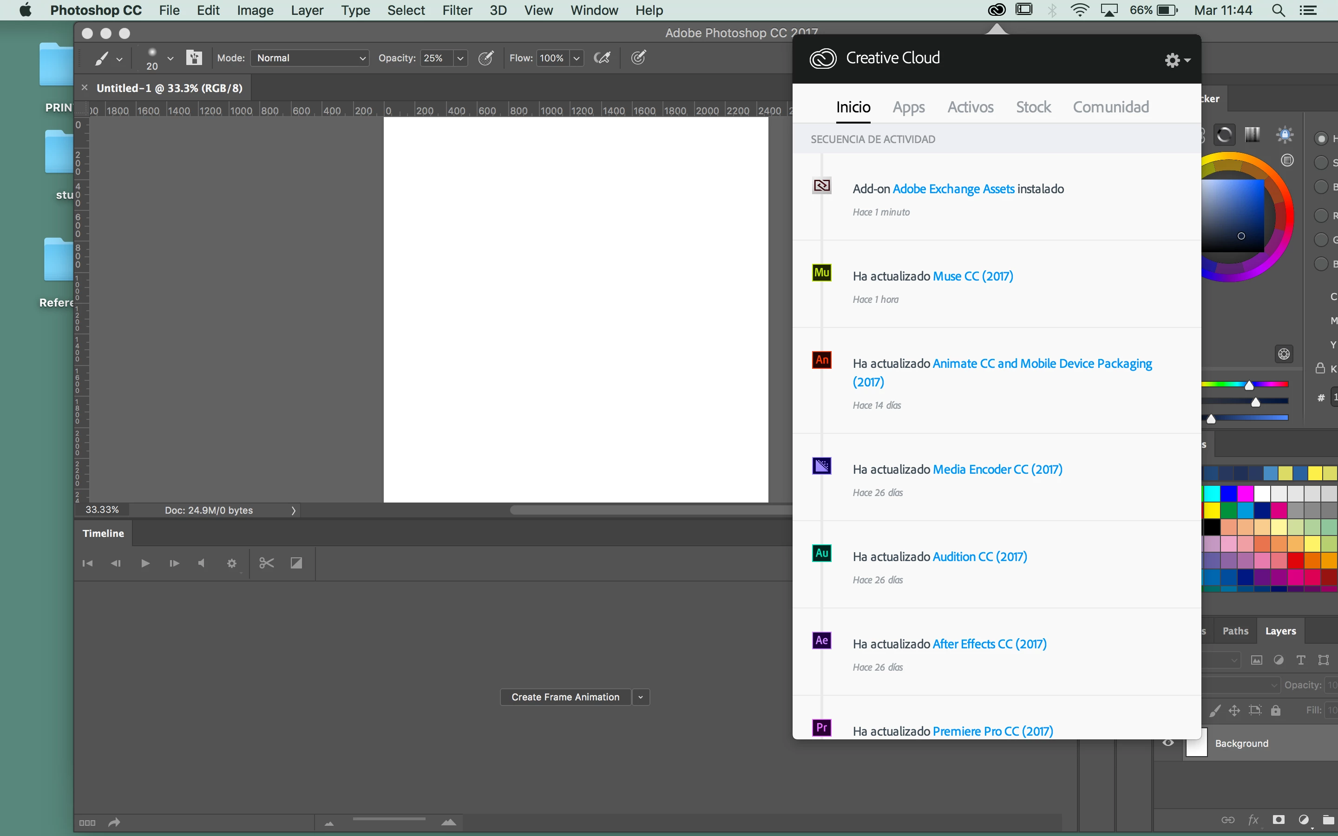
Task: Open the Muse CC (2017) link
Action: point(972,276)
